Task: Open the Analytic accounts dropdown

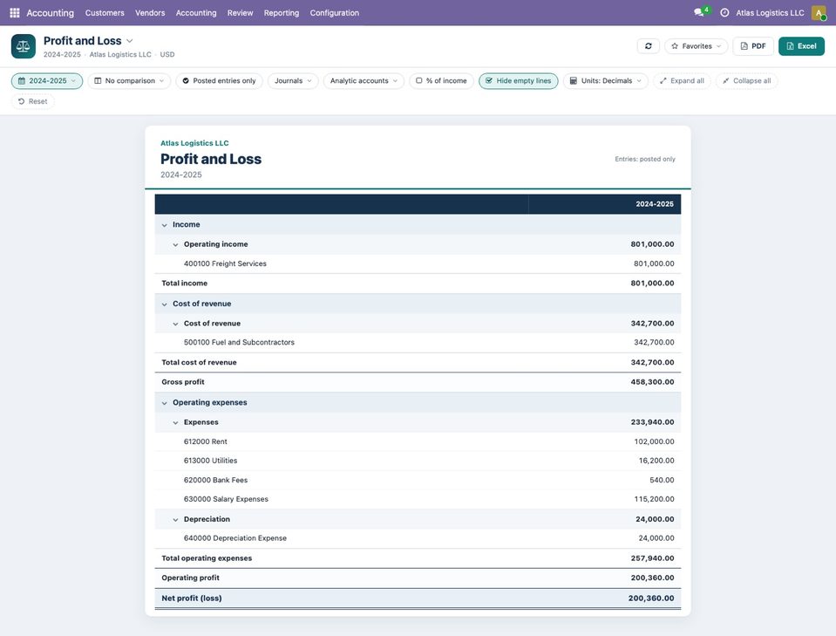Action: (364, 81)
